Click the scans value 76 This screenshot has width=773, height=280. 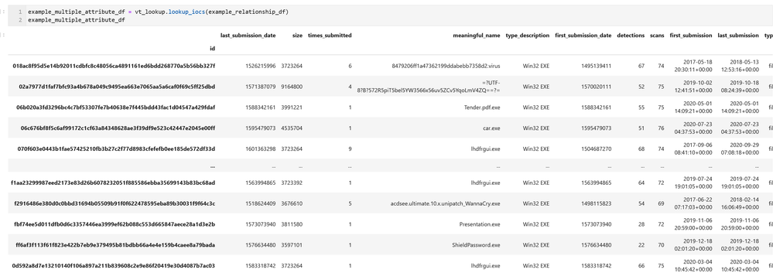click(661, 128)
